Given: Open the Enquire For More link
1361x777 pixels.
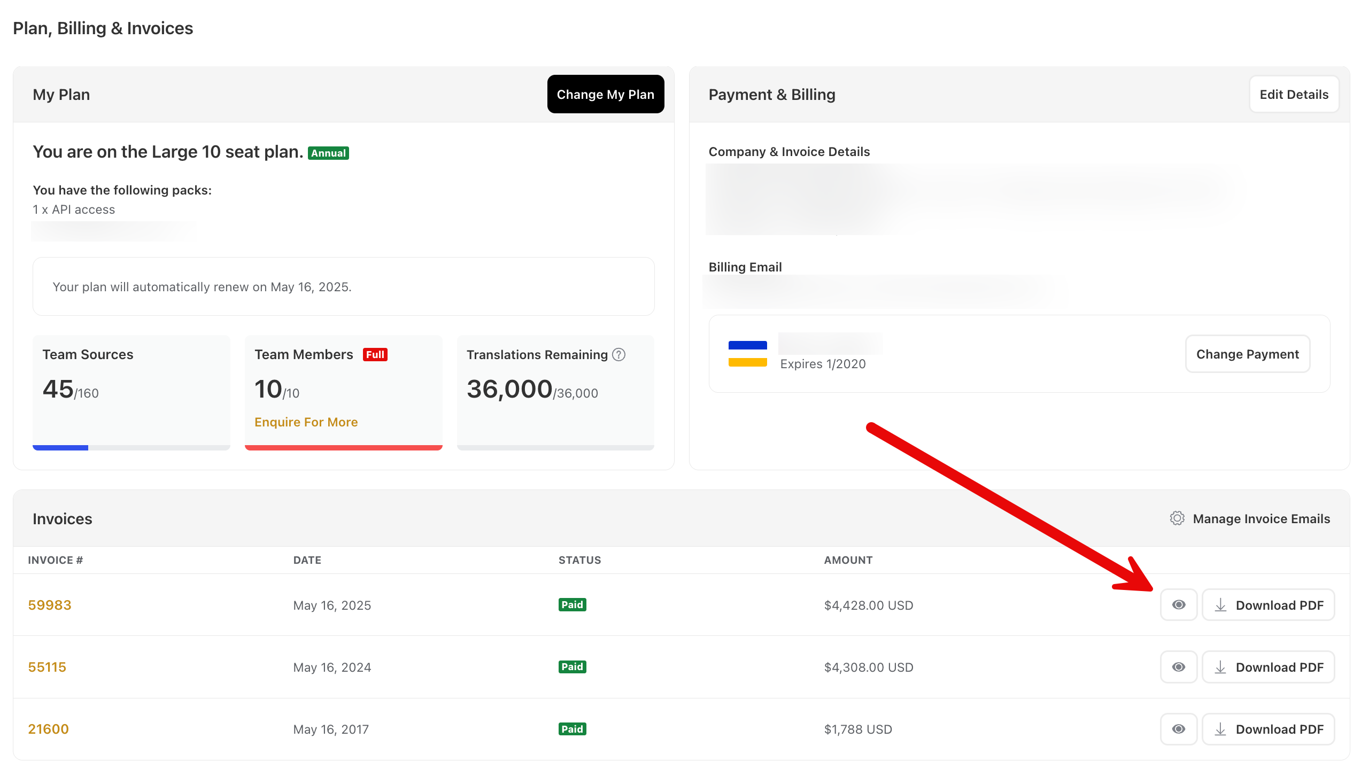Looking at the screenshot, I should [x=306, y=422].
